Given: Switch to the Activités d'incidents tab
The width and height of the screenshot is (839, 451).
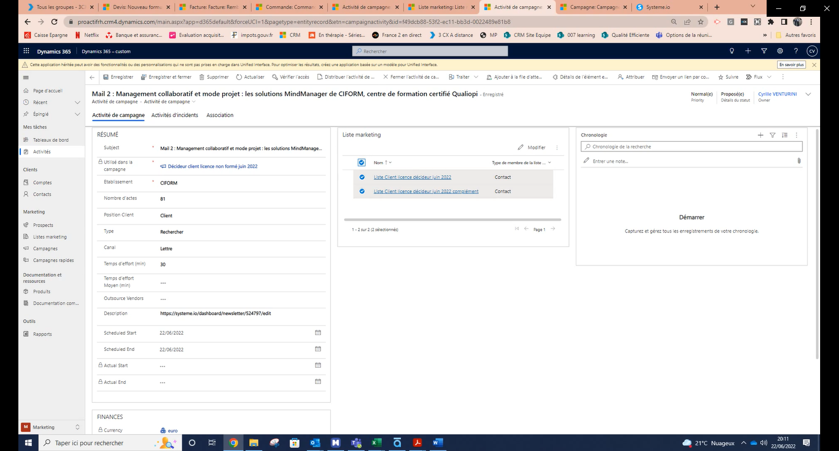Looking at the screenshot, I should [175, 115].
